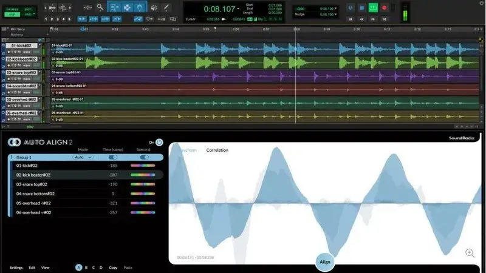486x273 pixels.
Task: Toggle Auto Align On power button
Action: pyautogui.click(x=159, y=143)
